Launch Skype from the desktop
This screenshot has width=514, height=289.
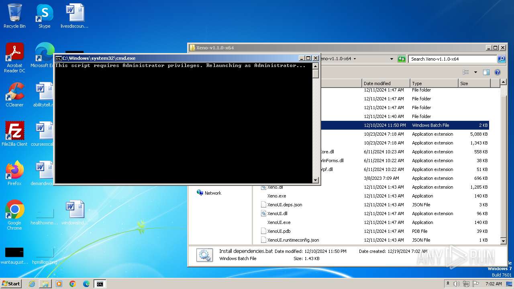44,16
